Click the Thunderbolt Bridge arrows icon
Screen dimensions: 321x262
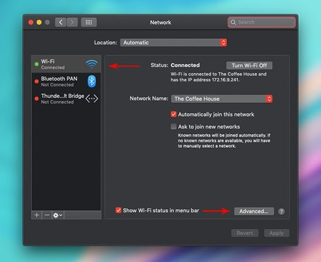pos(92,98)
